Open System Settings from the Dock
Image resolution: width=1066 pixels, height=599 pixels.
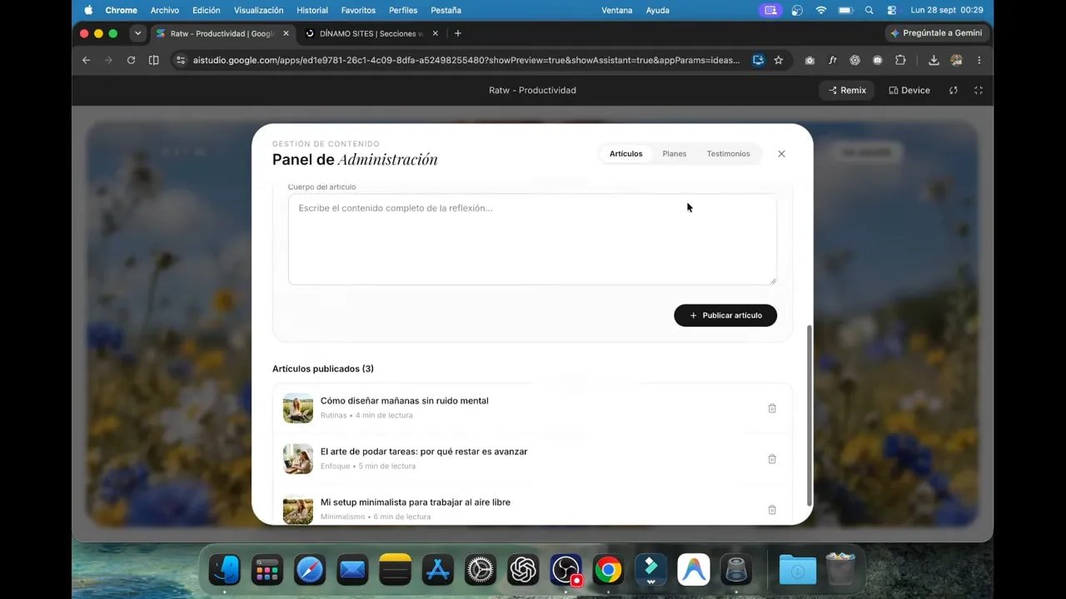481,570
